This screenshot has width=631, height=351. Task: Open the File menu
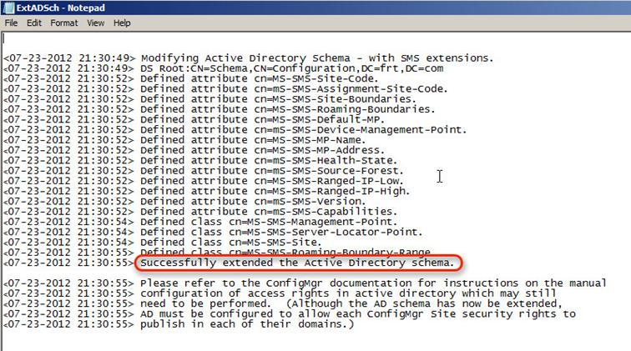point(11,23)
